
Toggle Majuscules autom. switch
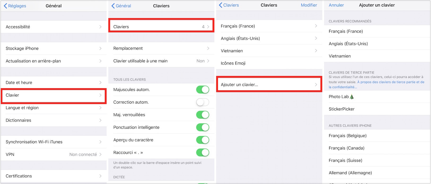(203, 89)
